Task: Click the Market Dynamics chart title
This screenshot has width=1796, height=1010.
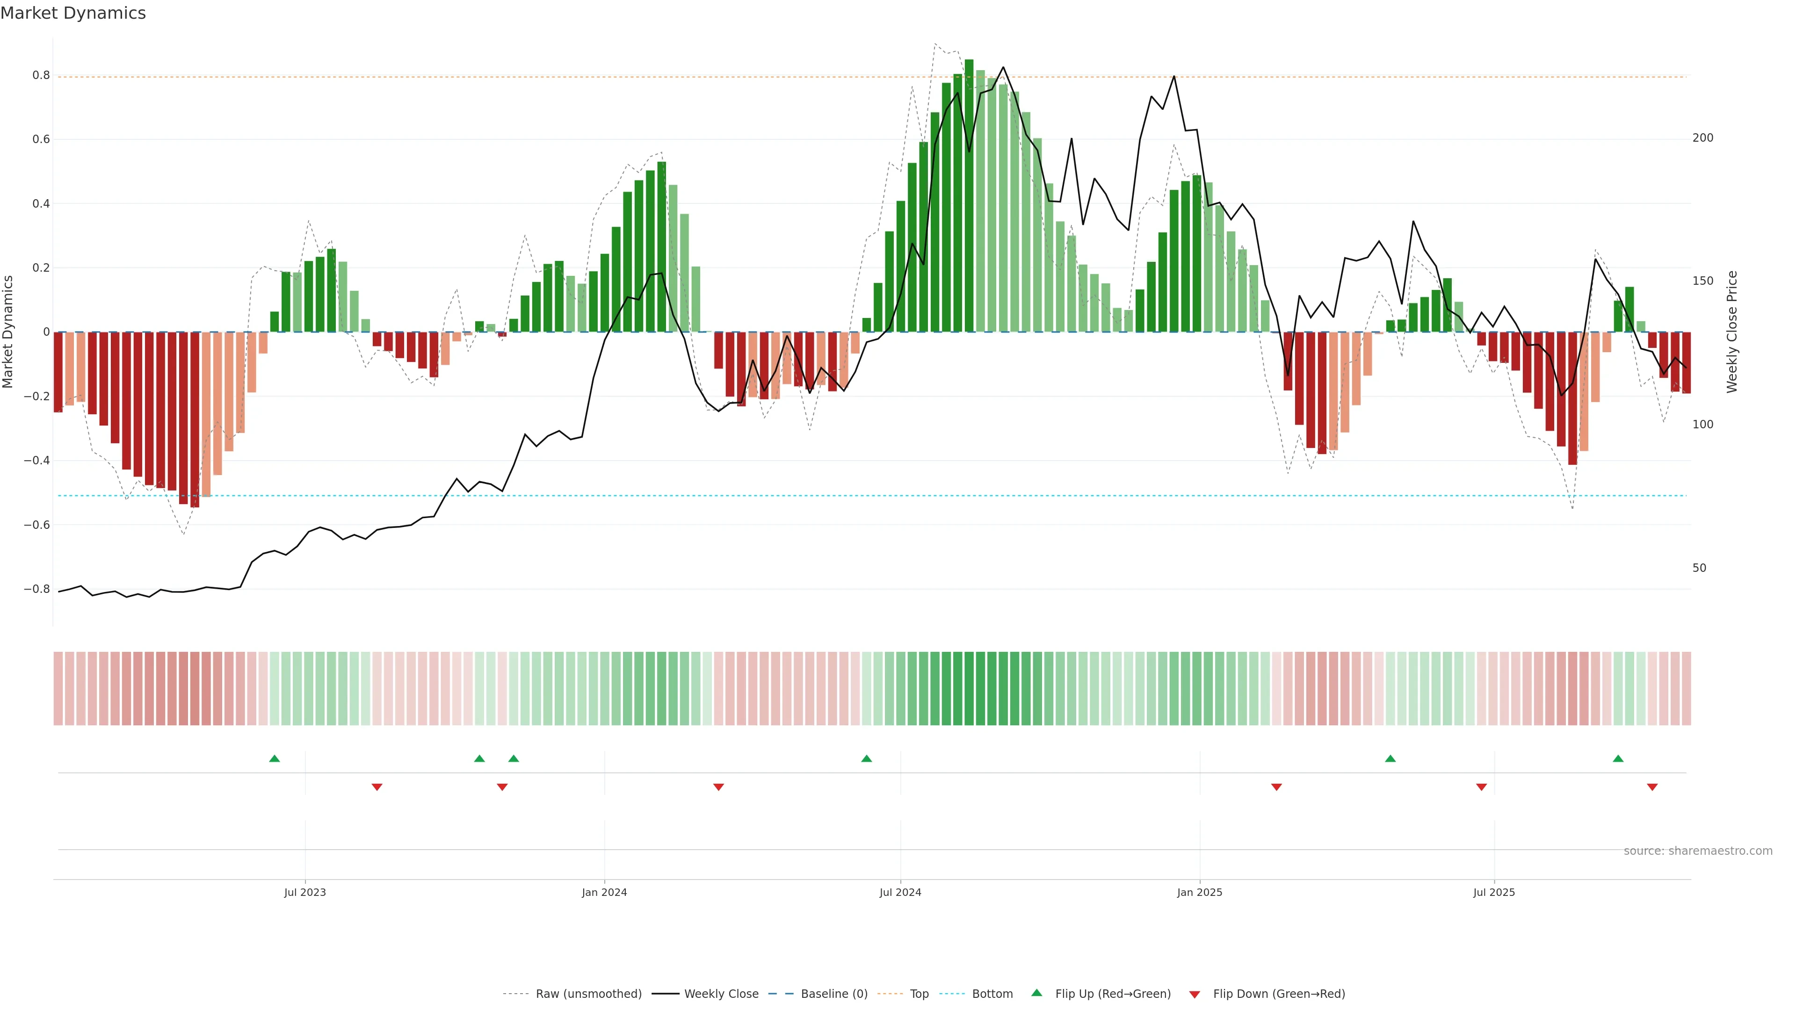Action: [x=73, y=13]
